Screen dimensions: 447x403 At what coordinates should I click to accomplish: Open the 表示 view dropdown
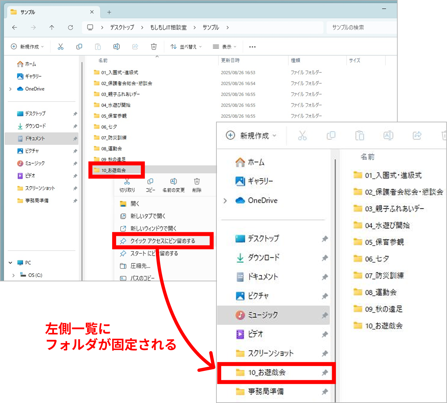coord(225,47)
